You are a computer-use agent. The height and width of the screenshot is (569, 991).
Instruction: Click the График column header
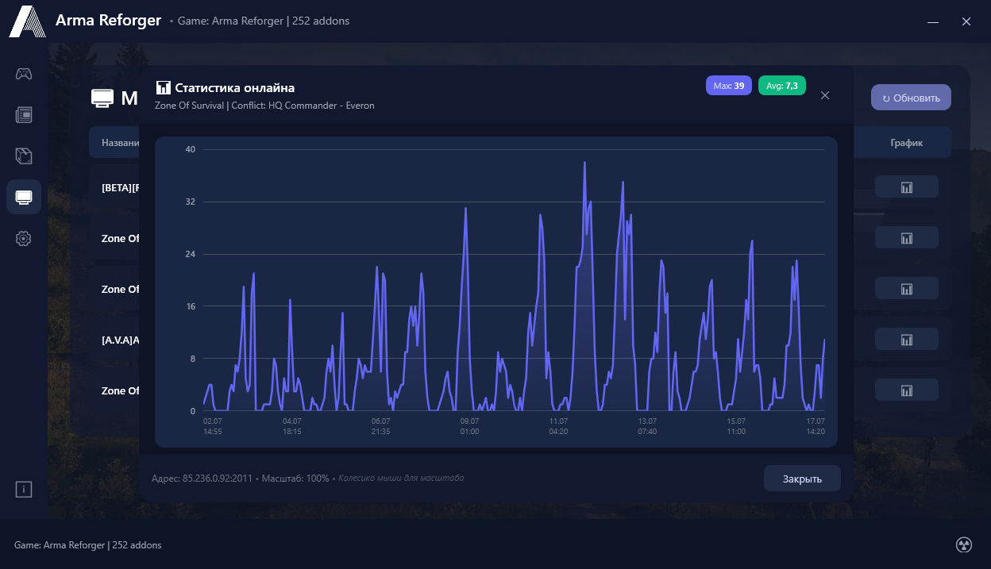point(907,143)
